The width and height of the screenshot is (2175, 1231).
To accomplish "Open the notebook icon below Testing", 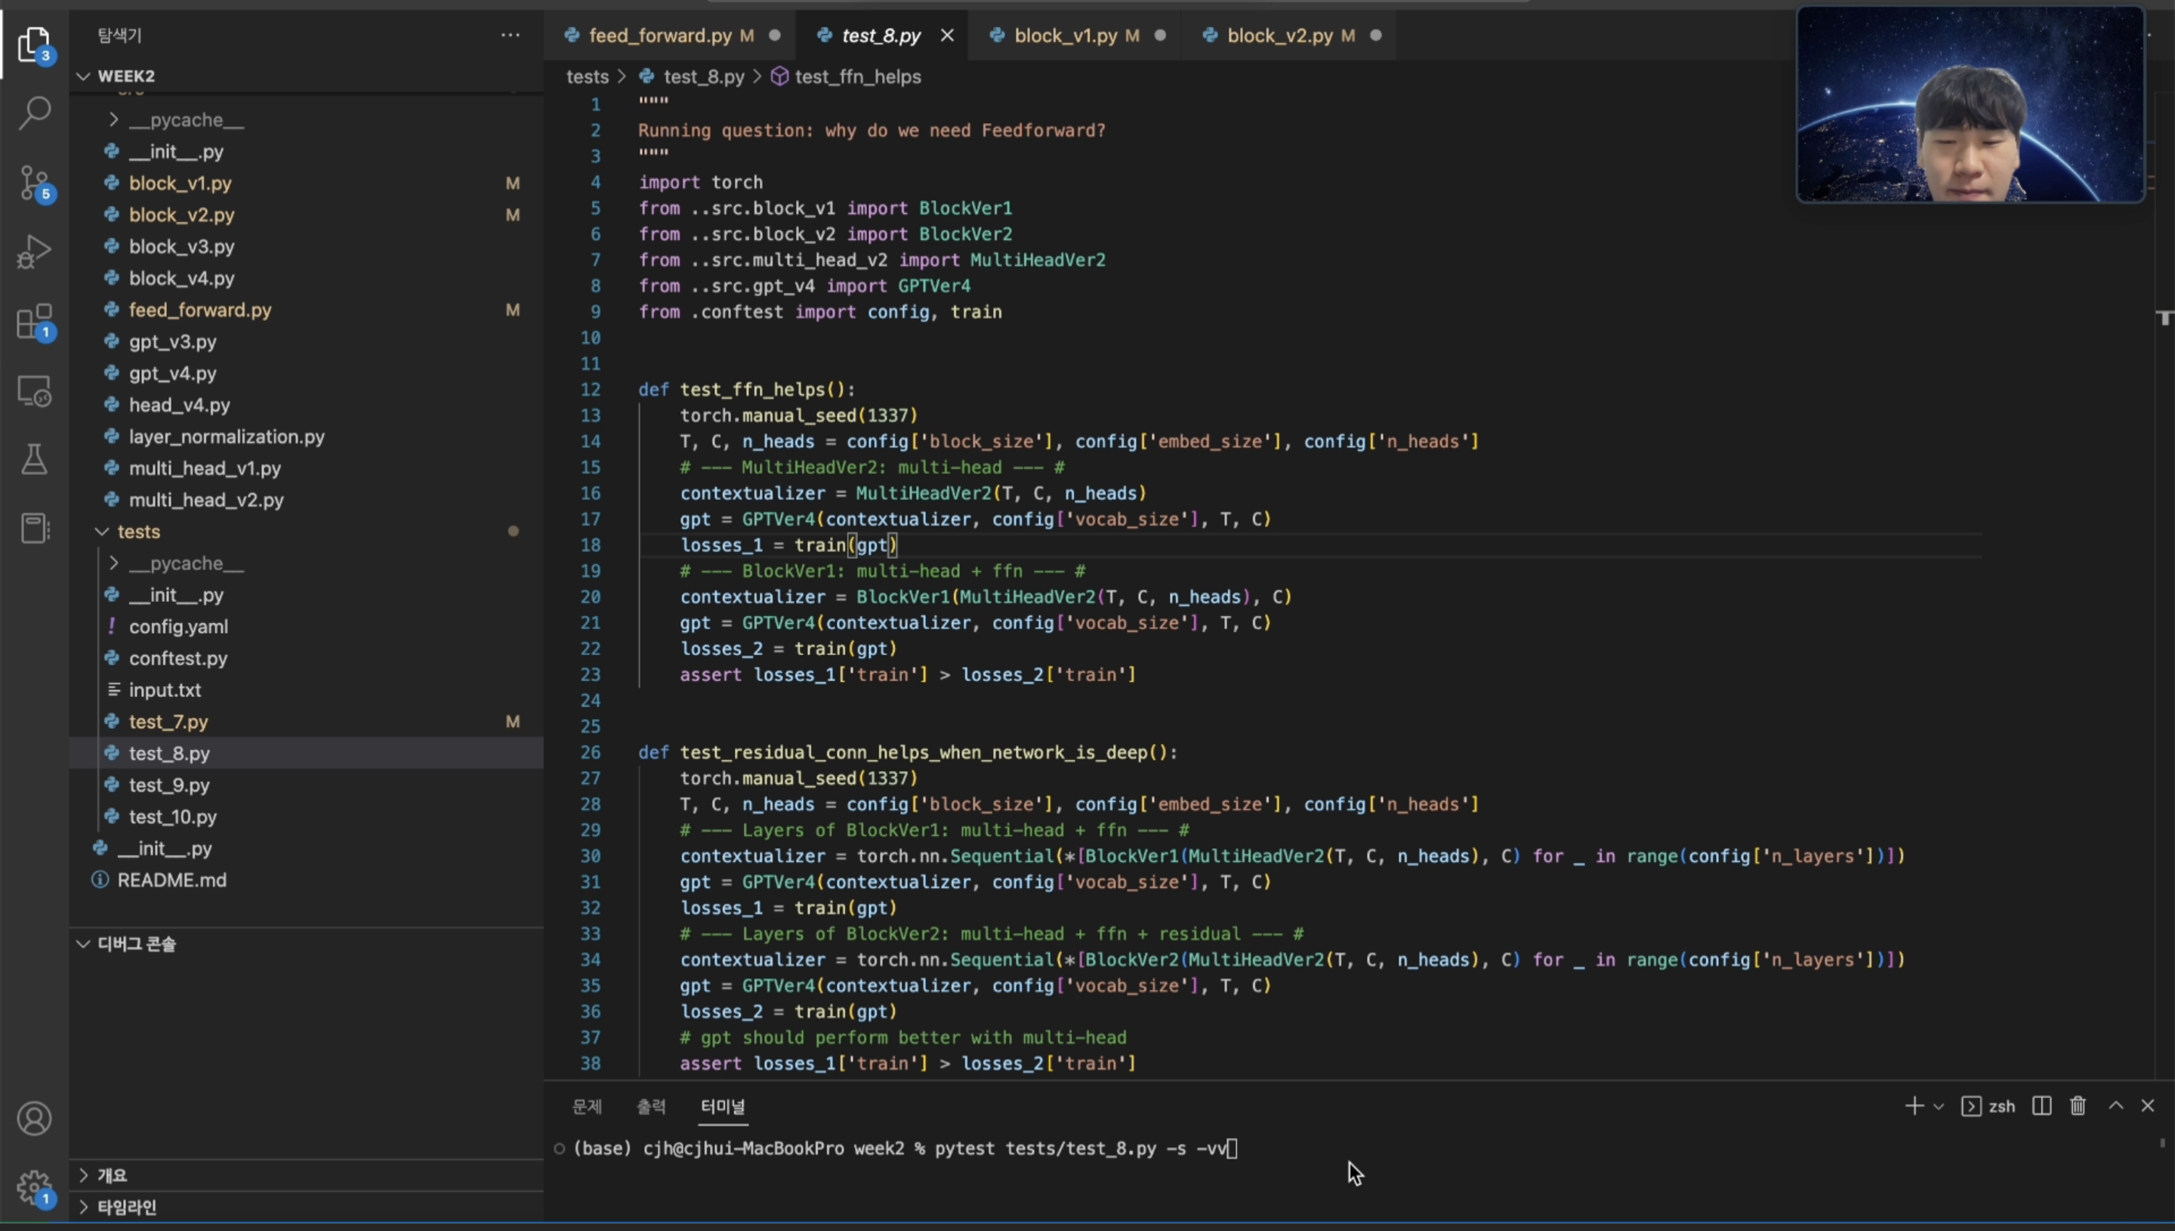I will (34, 529).
